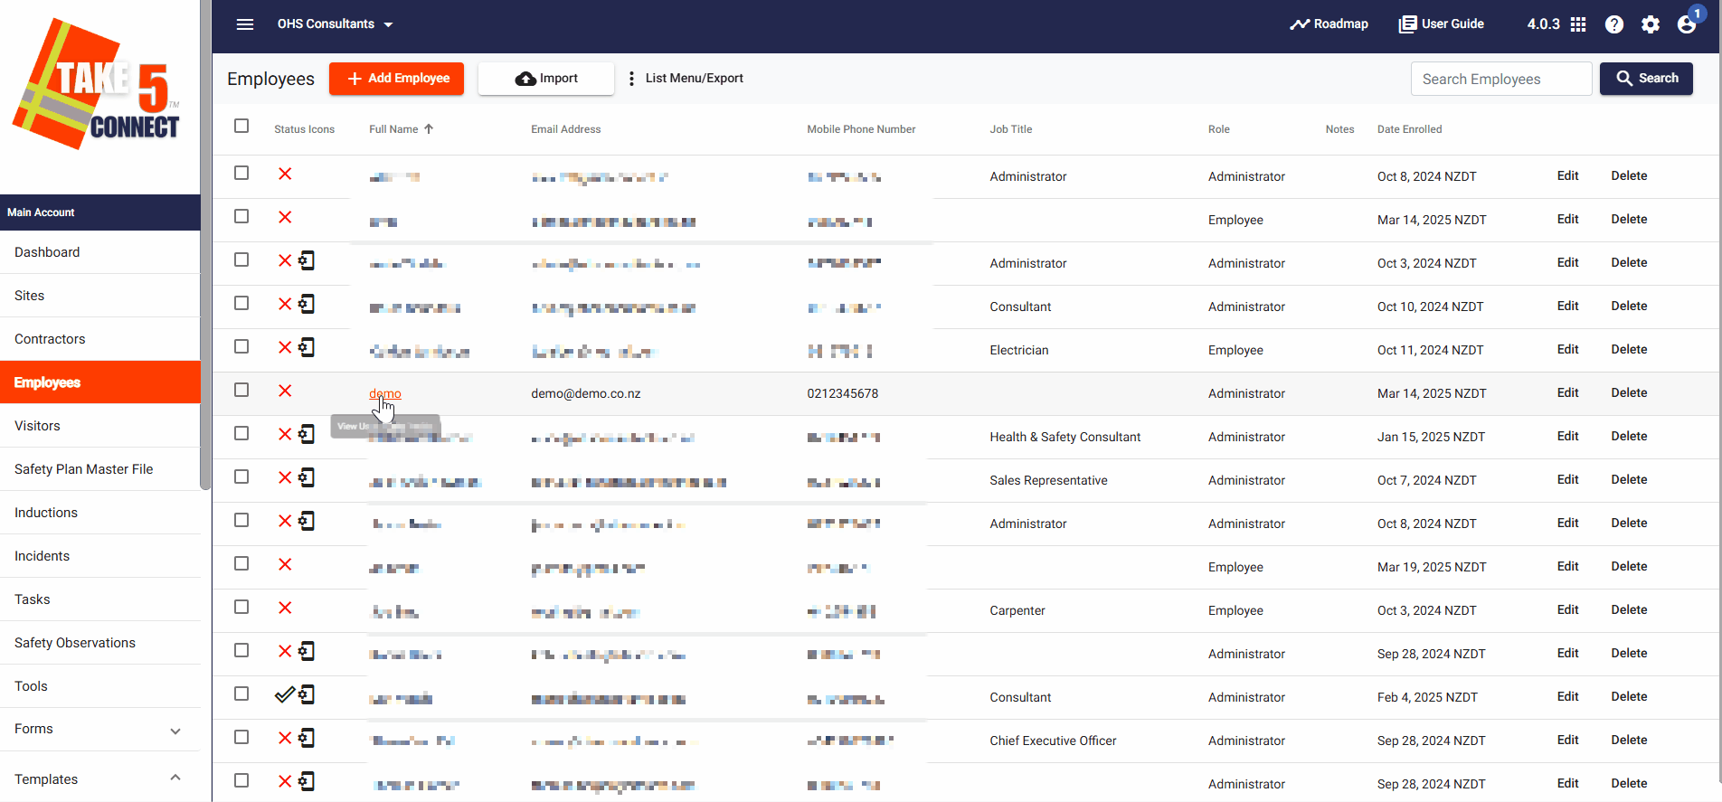Check the box for the Oct 10, 2024 Consultant row
Screen dimensions: 1722x802
(x=241, y=303)
